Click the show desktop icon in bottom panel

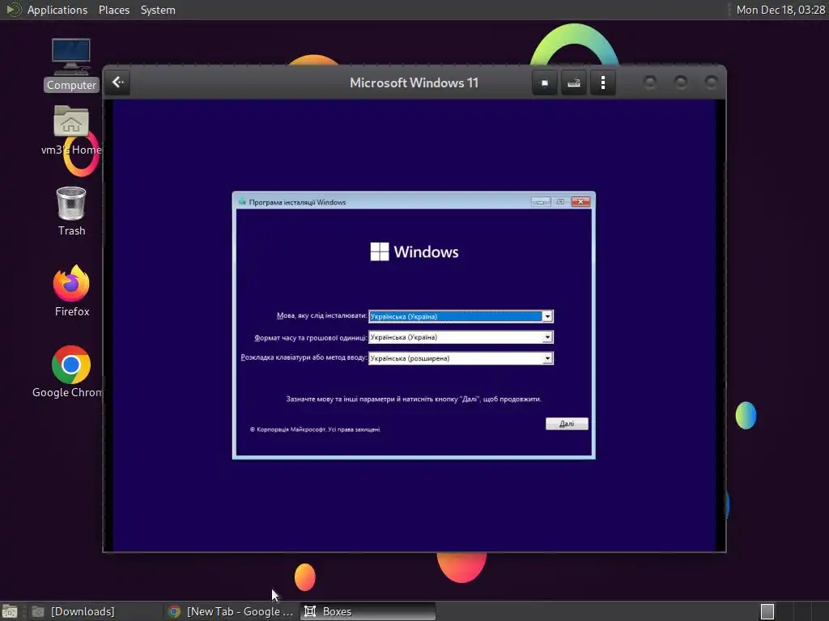point(10,611)
